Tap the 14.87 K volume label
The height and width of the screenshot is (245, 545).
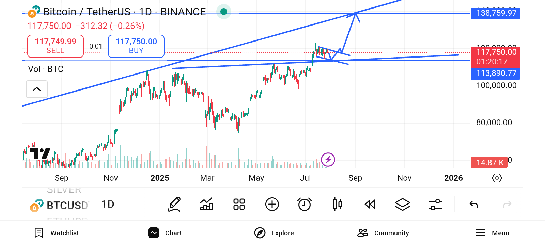point(489,162)
